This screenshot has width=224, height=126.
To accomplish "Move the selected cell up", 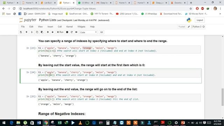I will pos(48,32).
